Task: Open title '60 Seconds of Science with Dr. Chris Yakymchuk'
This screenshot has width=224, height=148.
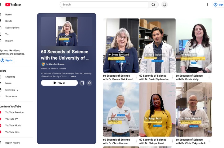Action: tap(191, 142)
